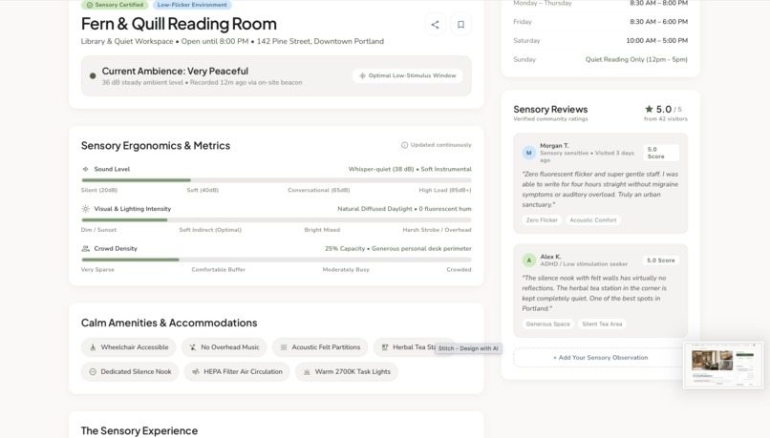The width and height of the screenshot is (770, 438).
Task: Click the 25% Capacity description text
Action: click(x=397, y=249)
